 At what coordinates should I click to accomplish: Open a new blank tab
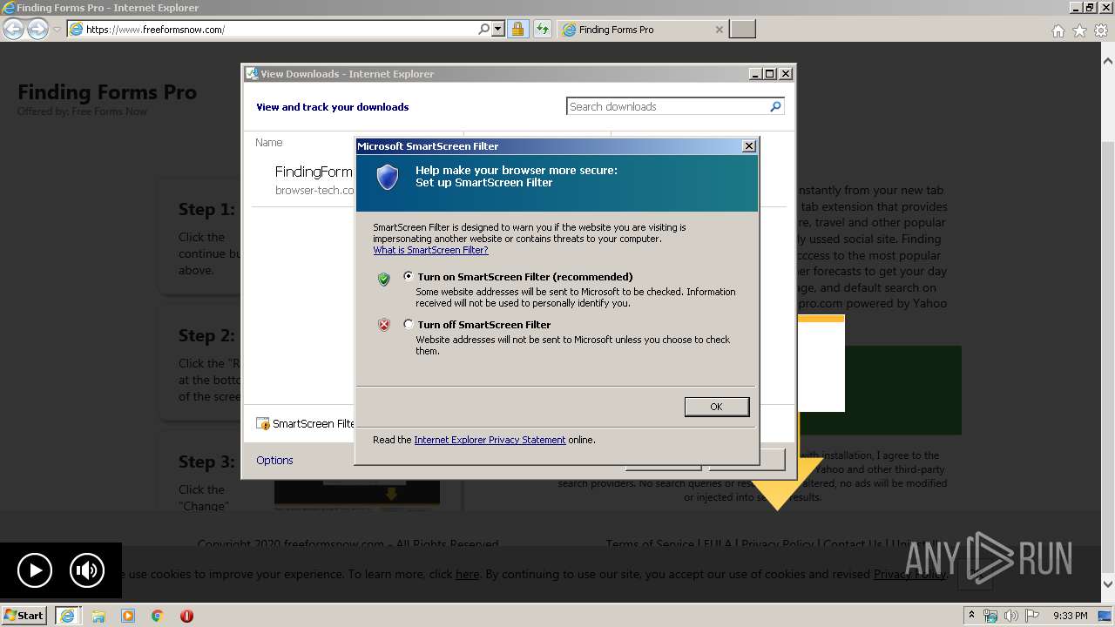click(742, 29)
